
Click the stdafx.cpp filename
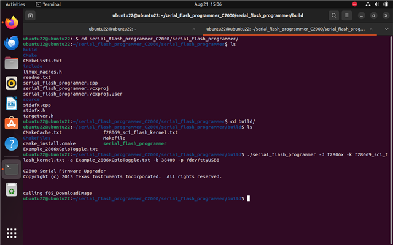tap(37, 105)
